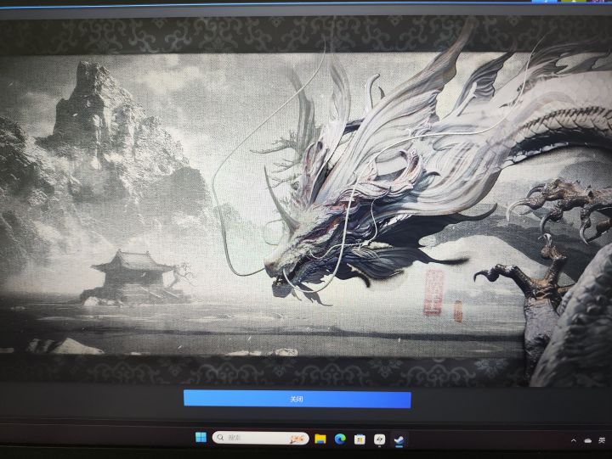Viewport: 612px width, 459px height.
Task: Expand the hidden system tray icons
Action: coord(574,440)
